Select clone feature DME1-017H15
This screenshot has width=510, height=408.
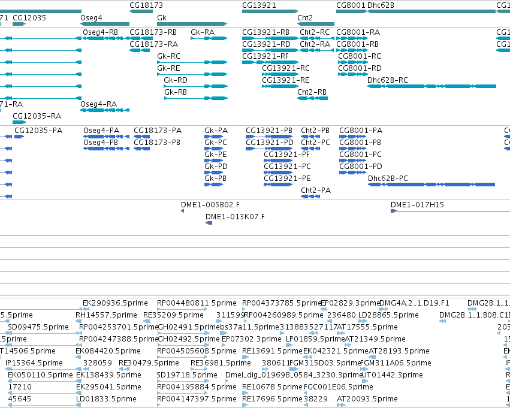(450, 211)
